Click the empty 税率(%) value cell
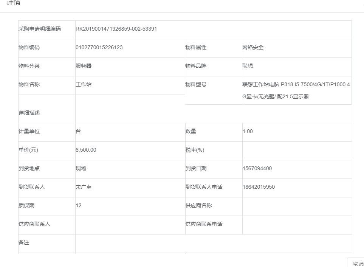 (297, 150)
